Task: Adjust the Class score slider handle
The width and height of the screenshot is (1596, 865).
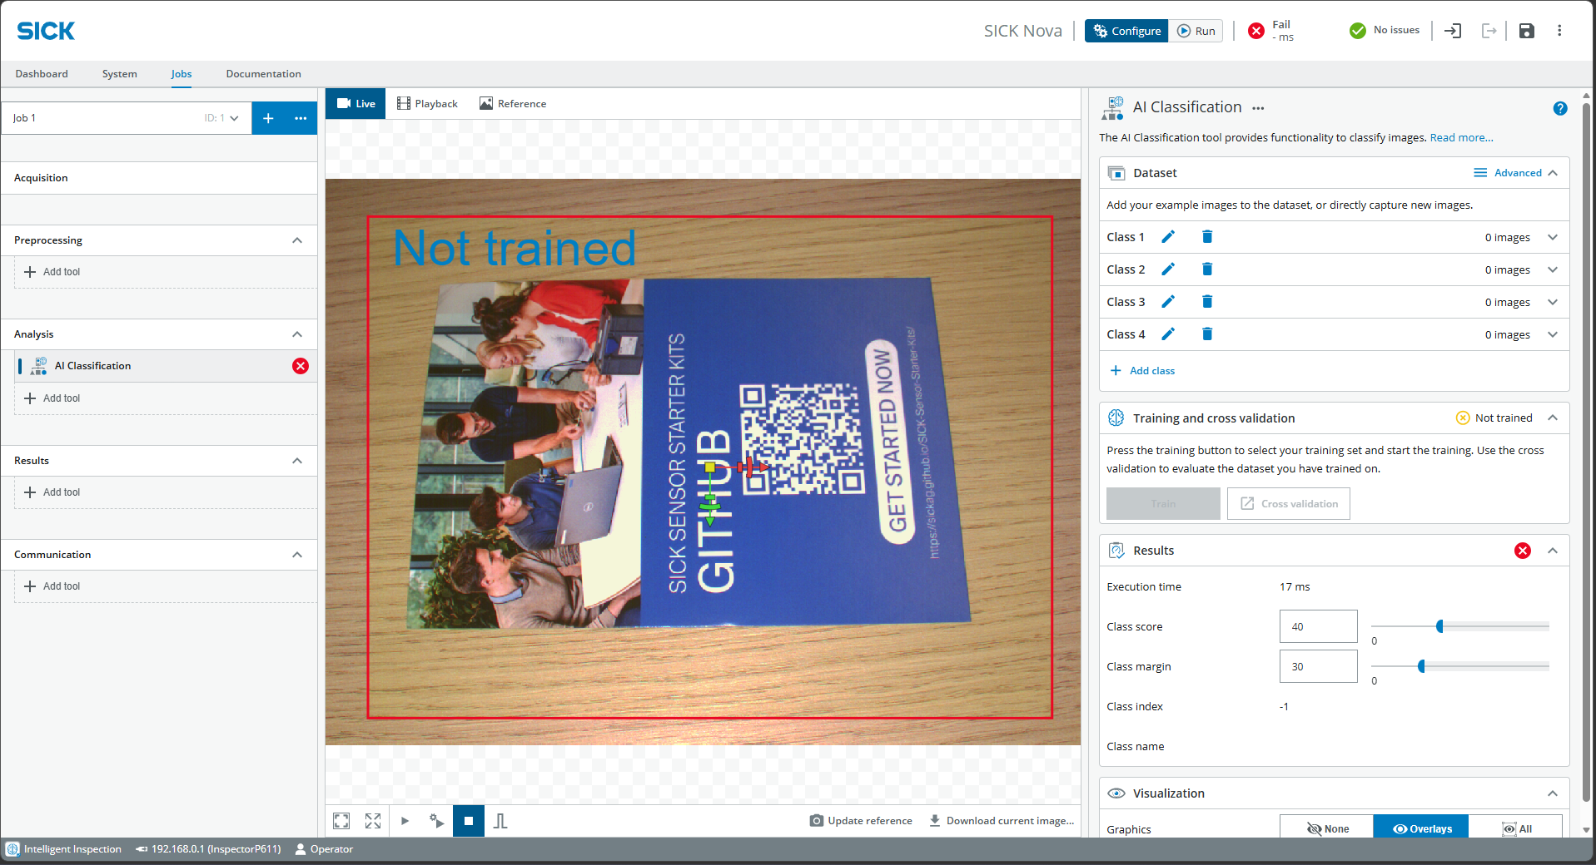Action: [x=1439, y=626]
